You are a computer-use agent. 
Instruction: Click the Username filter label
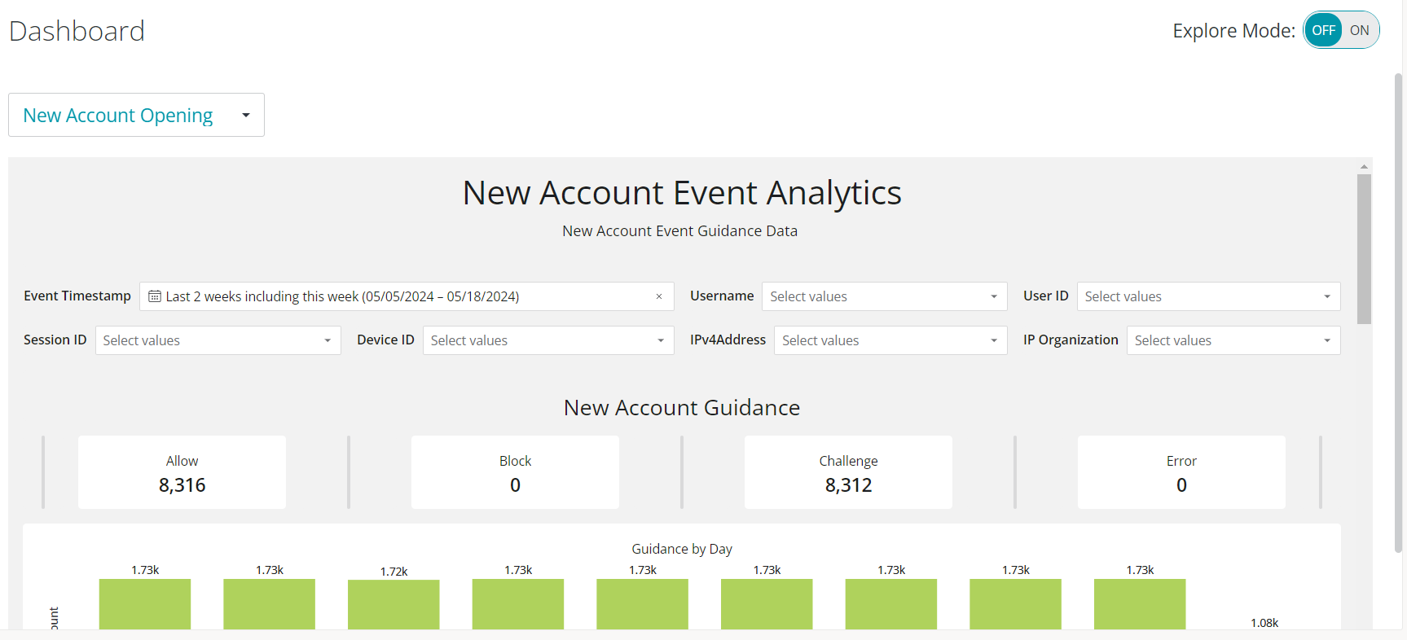pos(722,296)
